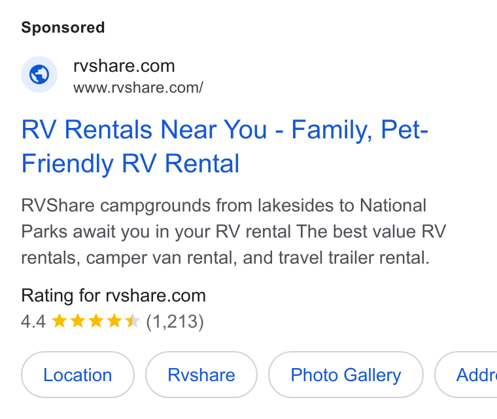Select the Rvshare sitelink chip
Image resolution: width=497 pixels, height=419 pixels.
tap(201, 375)
